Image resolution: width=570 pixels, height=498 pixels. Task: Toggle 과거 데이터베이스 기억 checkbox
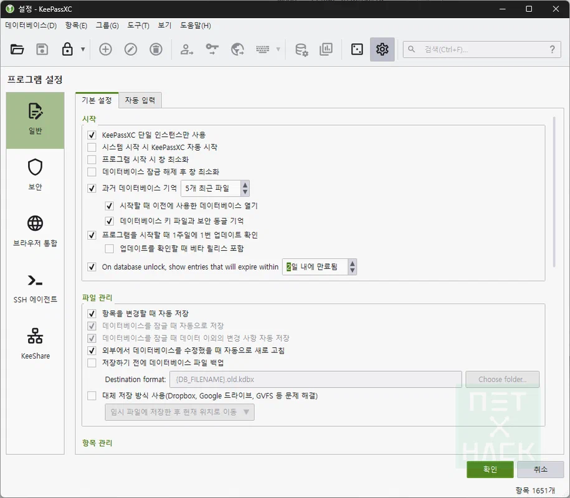(x=92, y=188)
